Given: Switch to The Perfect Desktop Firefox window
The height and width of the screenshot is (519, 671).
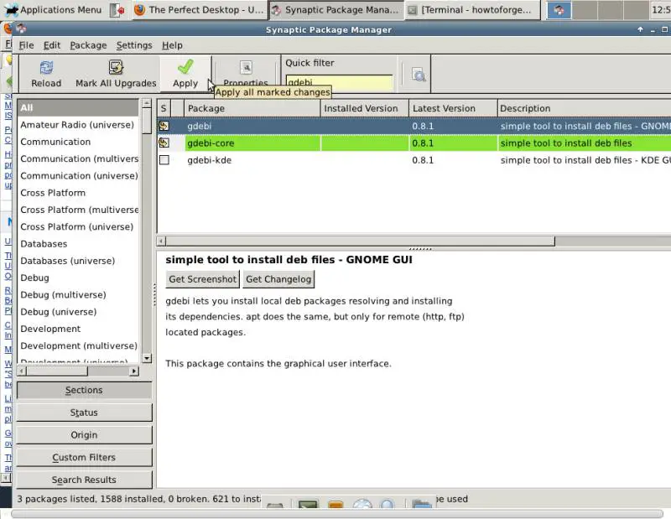Looking at the screenshot, I should click(x=199, y=9).
